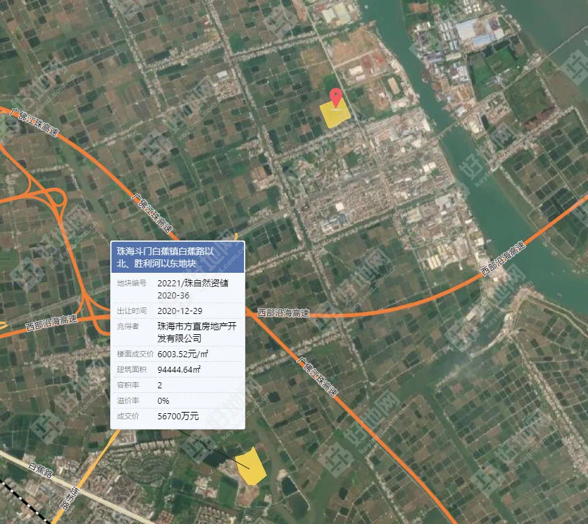Screen dimensions: 588x524
Task: Click the 连桥路 road label
Action: [x=70, y=499]
